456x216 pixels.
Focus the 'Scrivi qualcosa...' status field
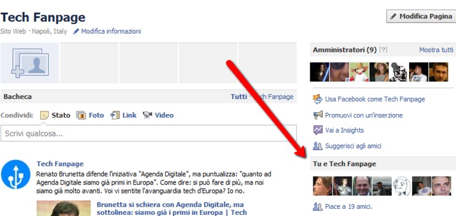[149, 134]
